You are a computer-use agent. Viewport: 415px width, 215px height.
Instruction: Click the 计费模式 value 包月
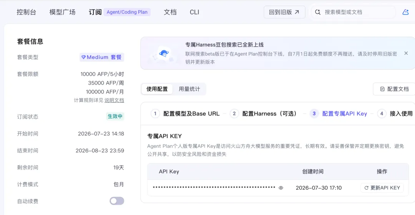coord(119,184)
